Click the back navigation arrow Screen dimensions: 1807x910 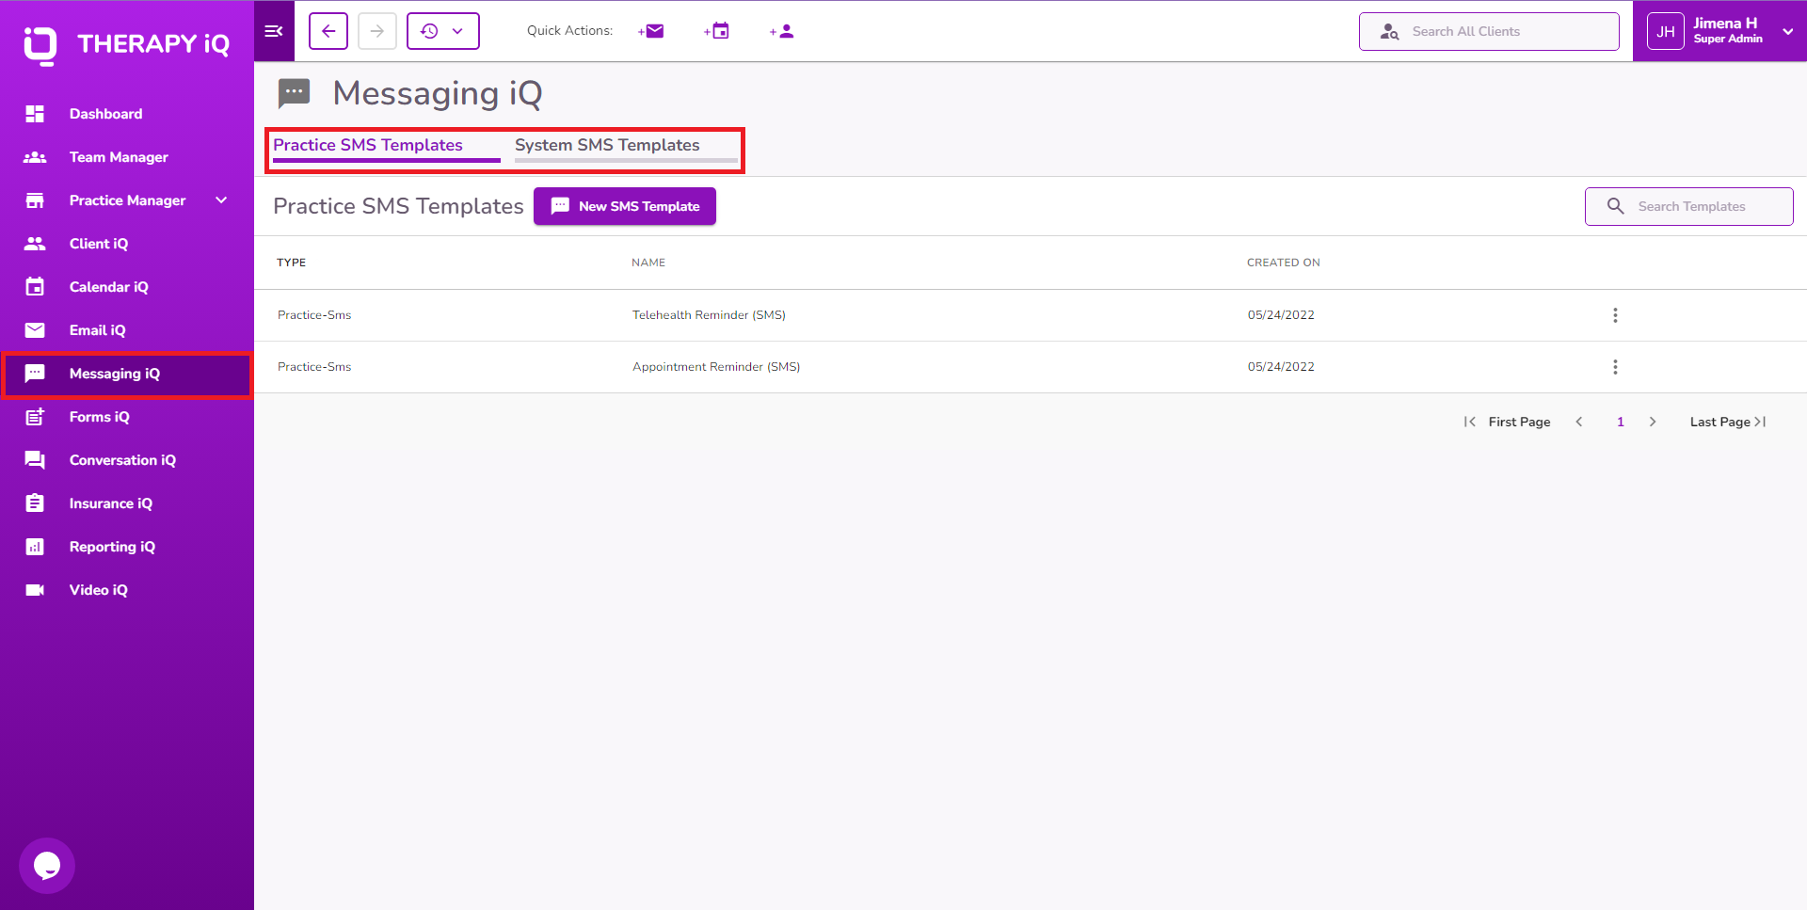(x=328, y=30)
